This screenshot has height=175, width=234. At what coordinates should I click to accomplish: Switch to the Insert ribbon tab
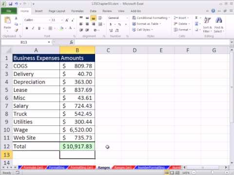tap(39, 11)
